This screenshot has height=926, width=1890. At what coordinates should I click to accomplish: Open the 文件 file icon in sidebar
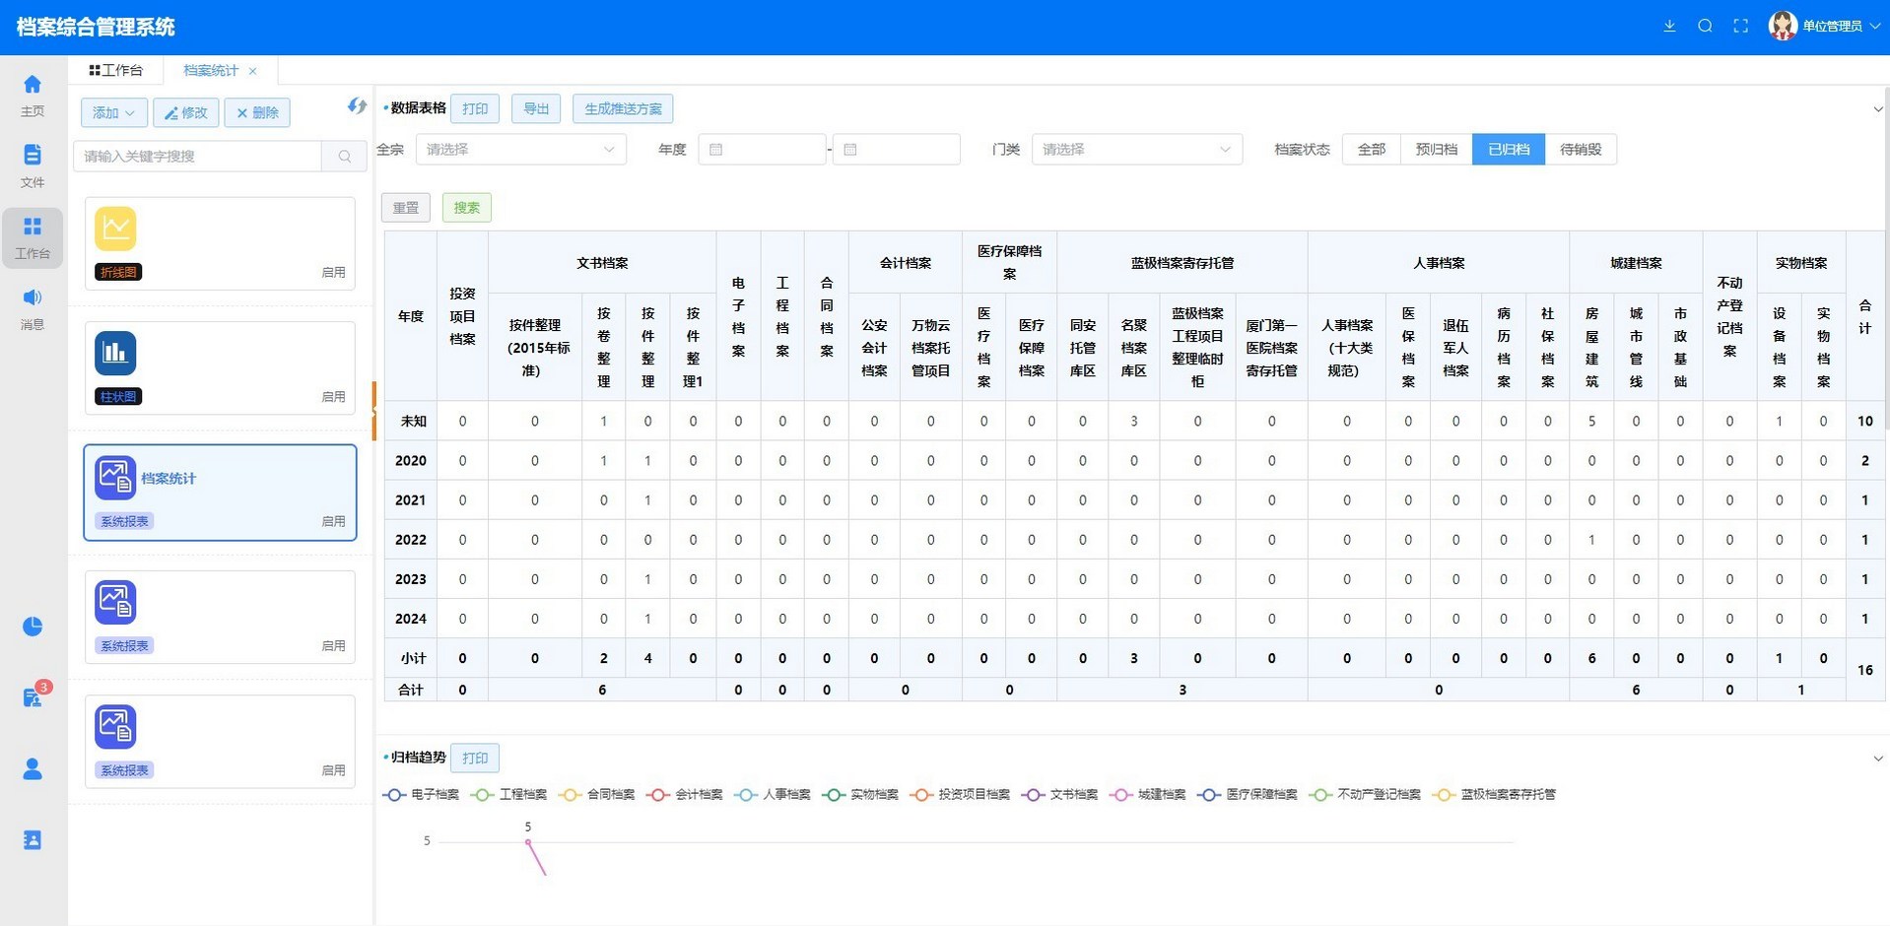coord(33,165)
